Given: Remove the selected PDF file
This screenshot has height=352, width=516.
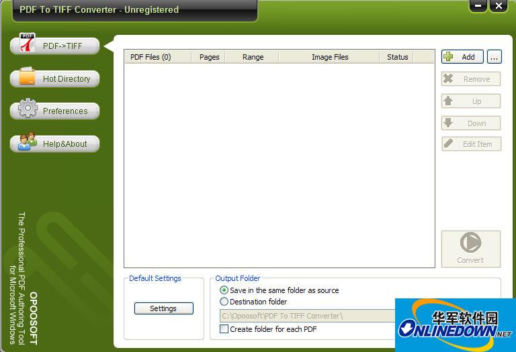Looking at the screenshot, I should coord(471,79).
